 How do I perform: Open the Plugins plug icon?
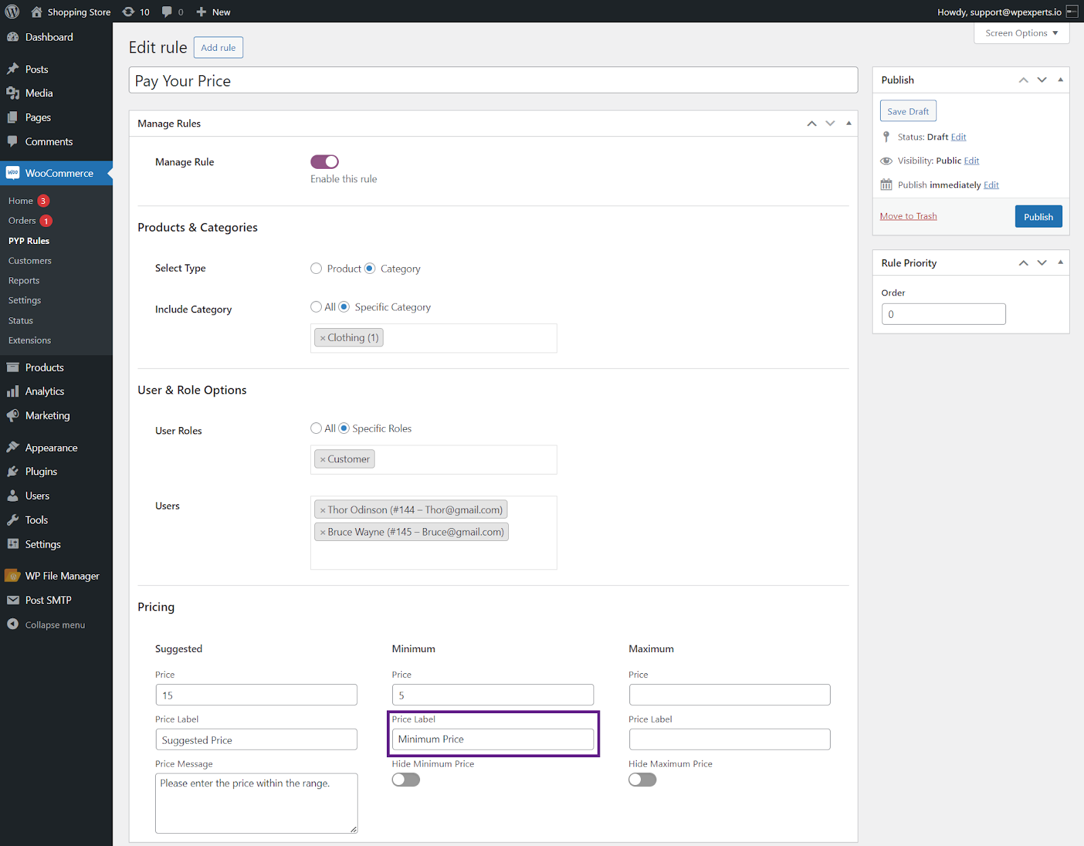click(x=13, y=471)
